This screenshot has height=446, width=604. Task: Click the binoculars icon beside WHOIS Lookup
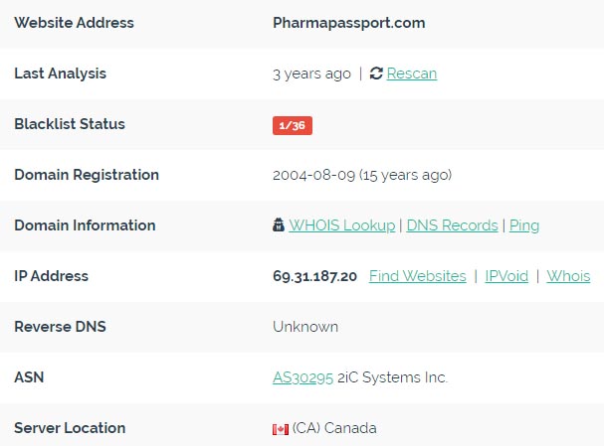click(279, 224)
